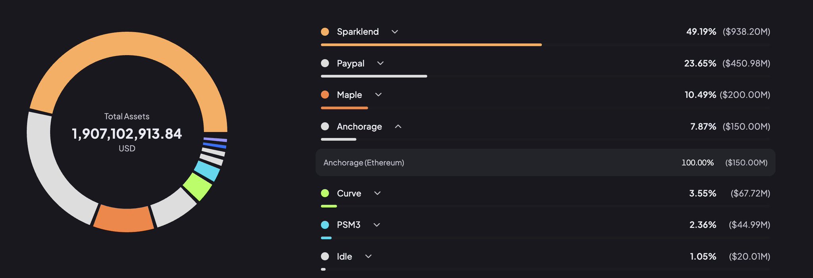813x278 pixels.
Task: Click the Total Assets value in chart center
Action: coord(127,134)
